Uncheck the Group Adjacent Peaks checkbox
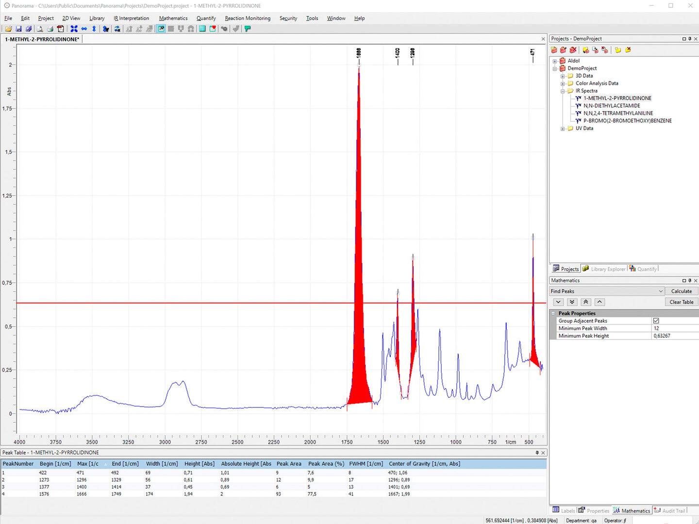The height and width of the screenshot is (524, 699). 656,321
